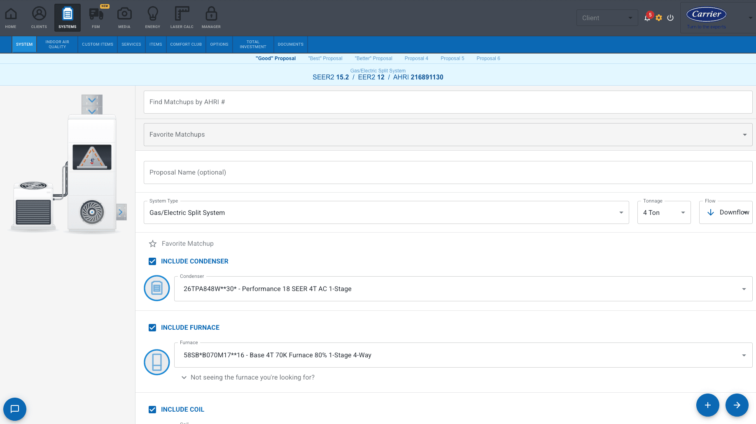Click the Carrier logo
Screen dimensions: 756x424
pos(707,14)
